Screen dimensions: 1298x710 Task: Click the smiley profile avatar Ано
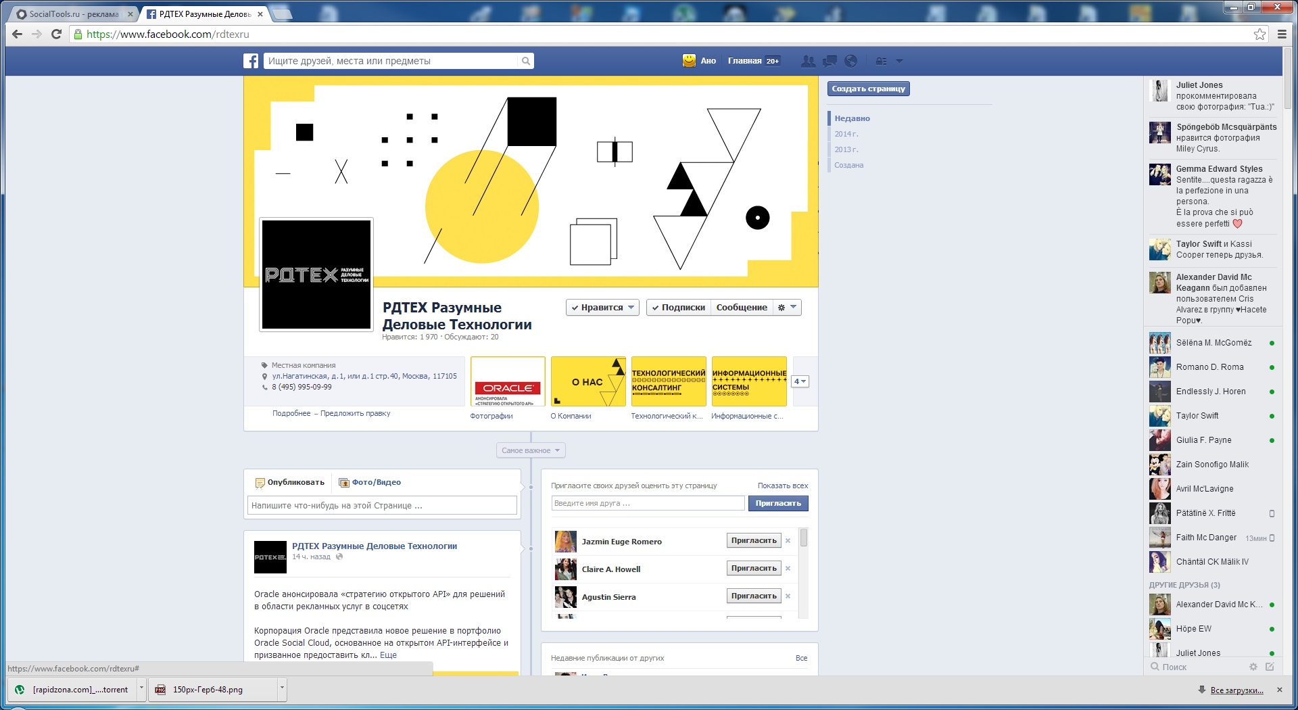pos(689,61)
